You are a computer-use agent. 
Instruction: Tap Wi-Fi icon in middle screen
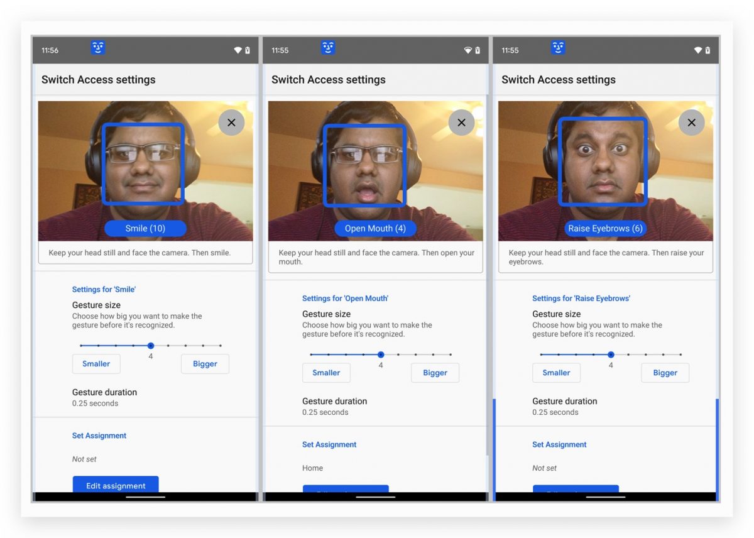[467, 50]
